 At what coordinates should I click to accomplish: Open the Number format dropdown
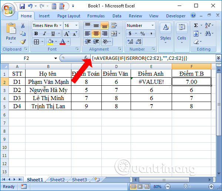pyautogui.click(x=152, y=25)
